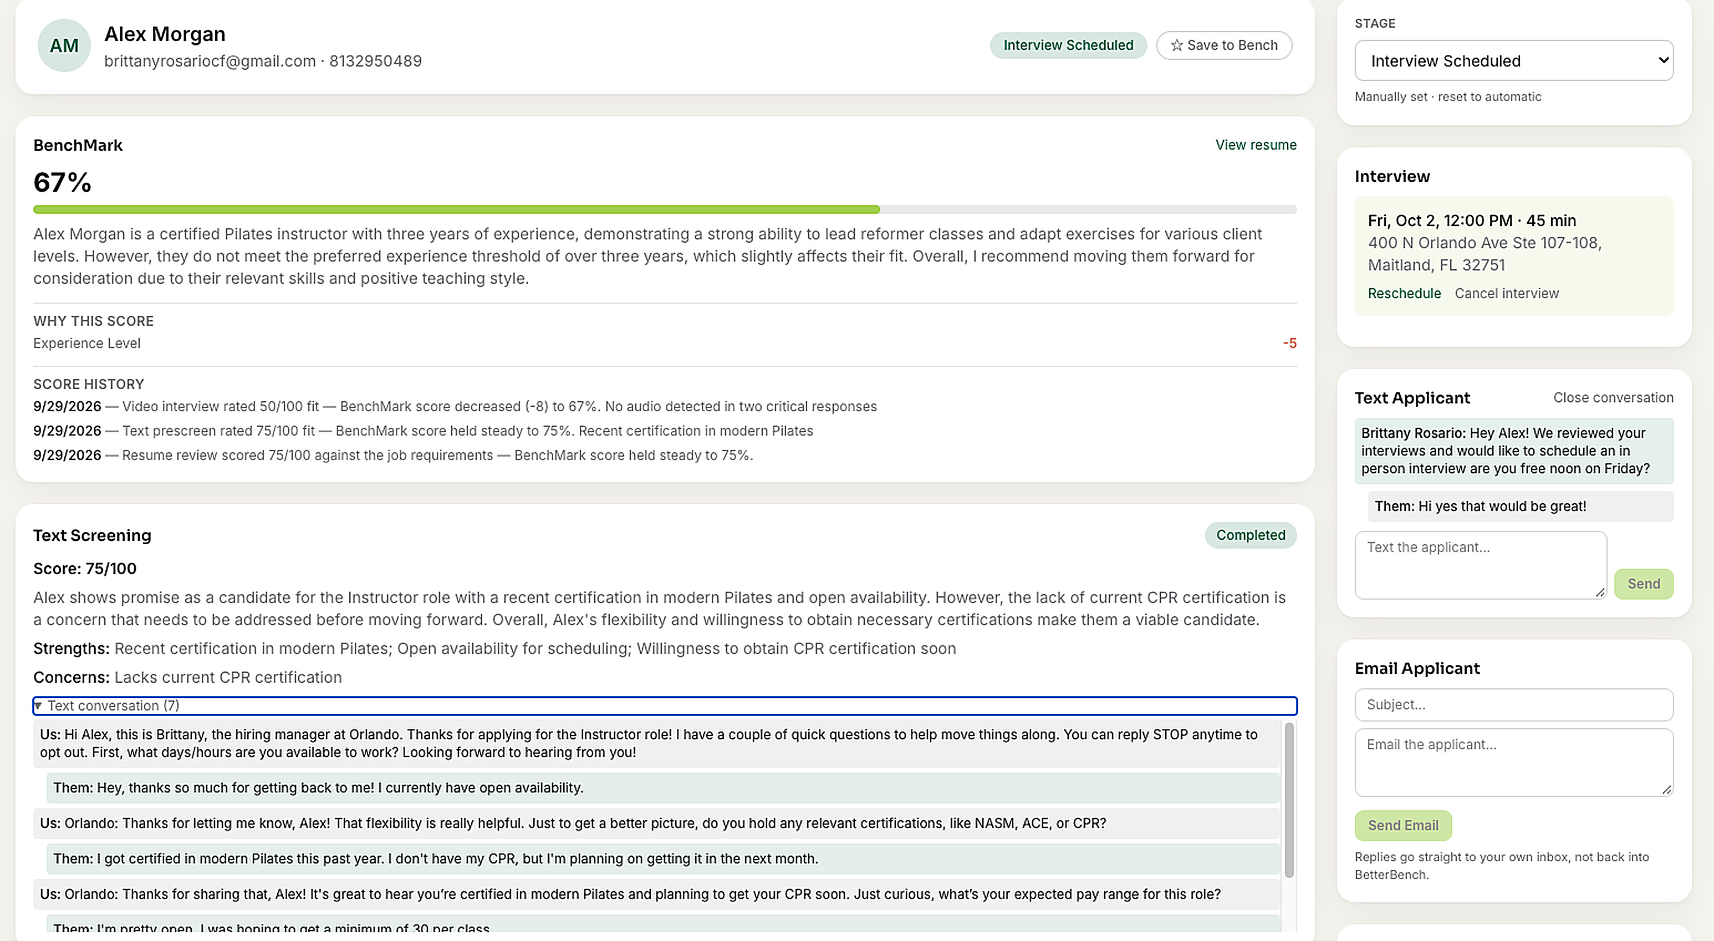Open the Stage dropdown
1714x941 pixels.
click(x=1514, y=60)
